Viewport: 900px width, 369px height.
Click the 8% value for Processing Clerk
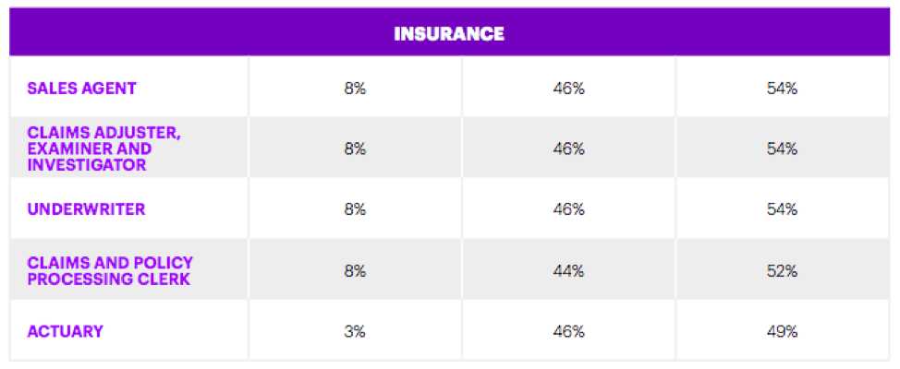(x=355, y=269)
